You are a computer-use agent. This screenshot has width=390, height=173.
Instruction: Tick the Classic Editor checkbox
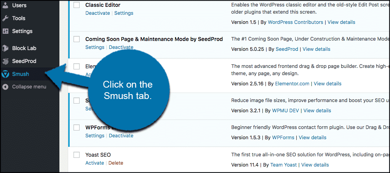pyautogui.click(x=77, y=5)
